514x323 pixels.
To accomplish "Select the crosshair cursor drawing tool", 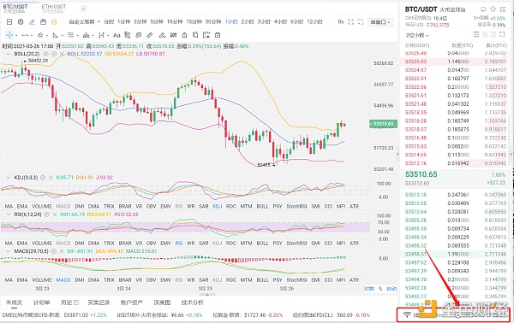I will click(x=9, y=35).
